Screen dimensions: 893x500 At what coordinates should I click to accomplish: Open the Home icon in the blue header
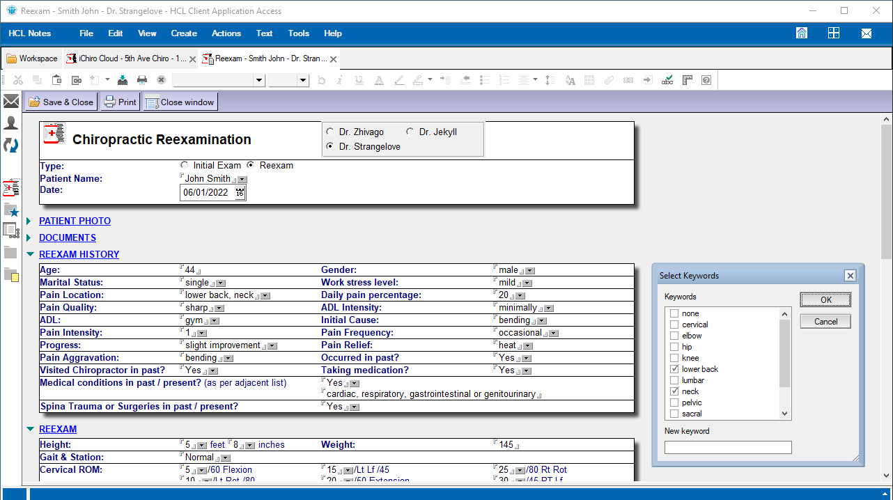click(802, 33)
